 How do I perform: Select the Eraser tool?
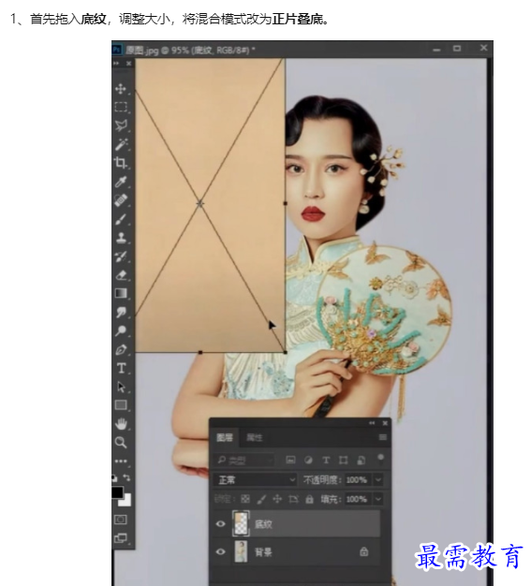[121, 275]
